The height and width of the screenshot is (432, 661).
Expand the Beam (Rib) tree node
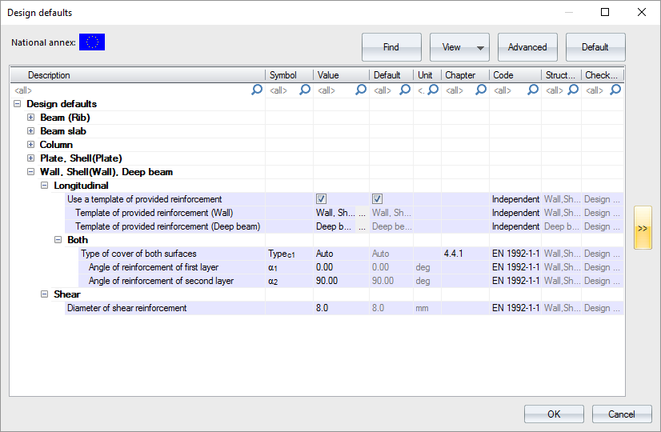(31, 118)
